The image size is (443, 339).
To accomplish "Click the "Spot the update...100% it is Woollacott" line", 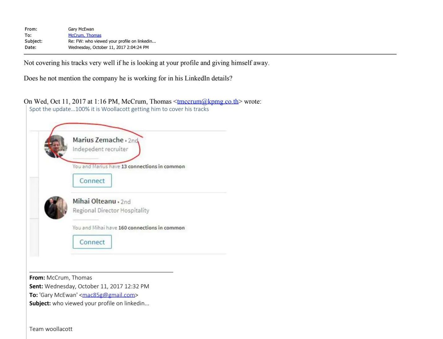I will 119,109.
